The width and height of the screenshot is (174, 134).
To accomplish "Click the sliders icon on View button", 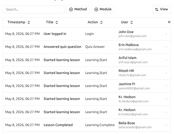I will pos(157,10).
